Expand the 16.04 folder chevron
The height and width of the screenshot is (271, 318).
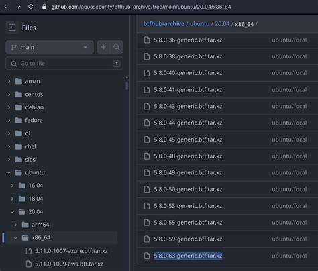(x=12, y=186)
